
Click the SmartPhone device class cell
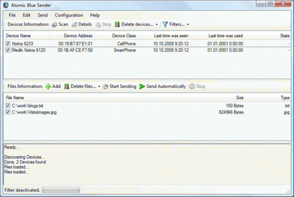pos(125,50)
